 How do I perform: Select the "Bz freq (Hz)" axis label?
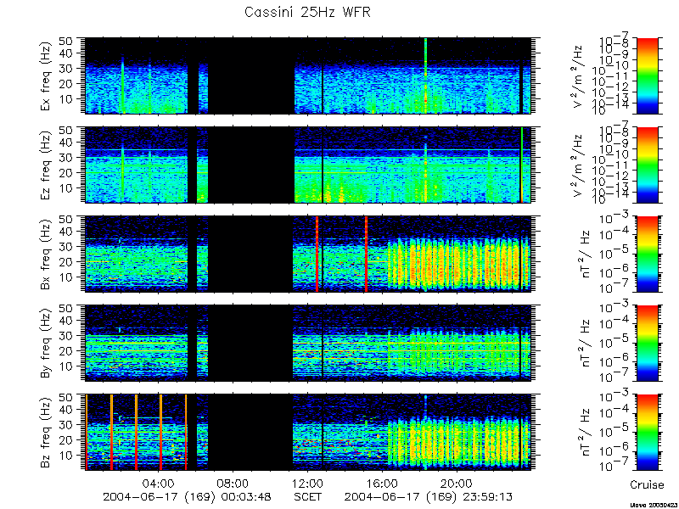click(46, 432)
